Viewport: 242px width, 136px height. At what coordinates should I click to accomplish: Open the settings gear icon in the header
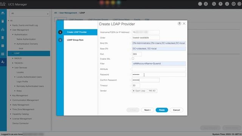pyautogui.click(x=233, y=4)
